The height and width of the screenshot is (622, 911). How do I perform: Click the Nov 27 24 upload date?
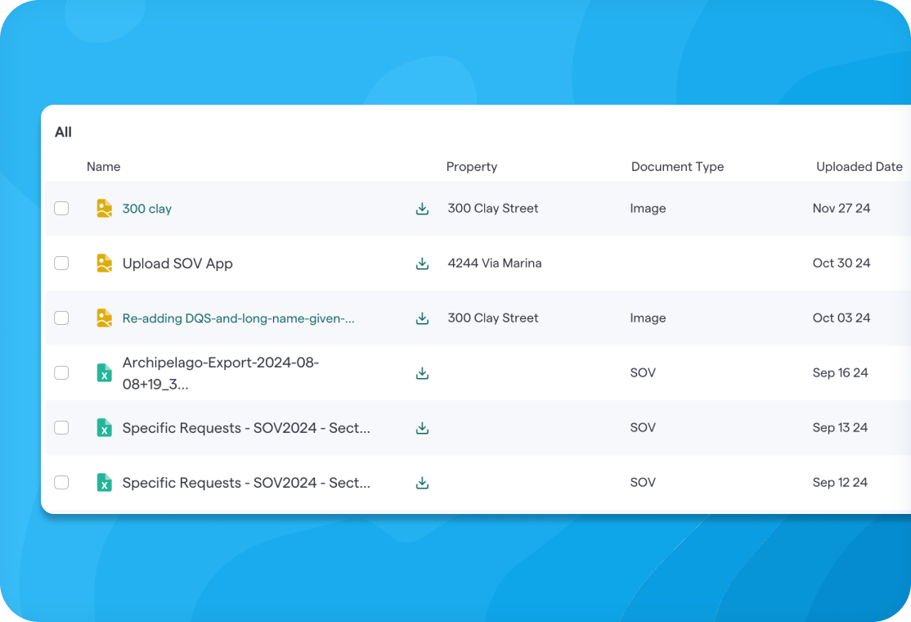(841, 208)
